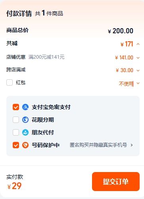Screen dimensions: 144x199
Task: Click the number protection shield icon
Action: coord(25,145)
